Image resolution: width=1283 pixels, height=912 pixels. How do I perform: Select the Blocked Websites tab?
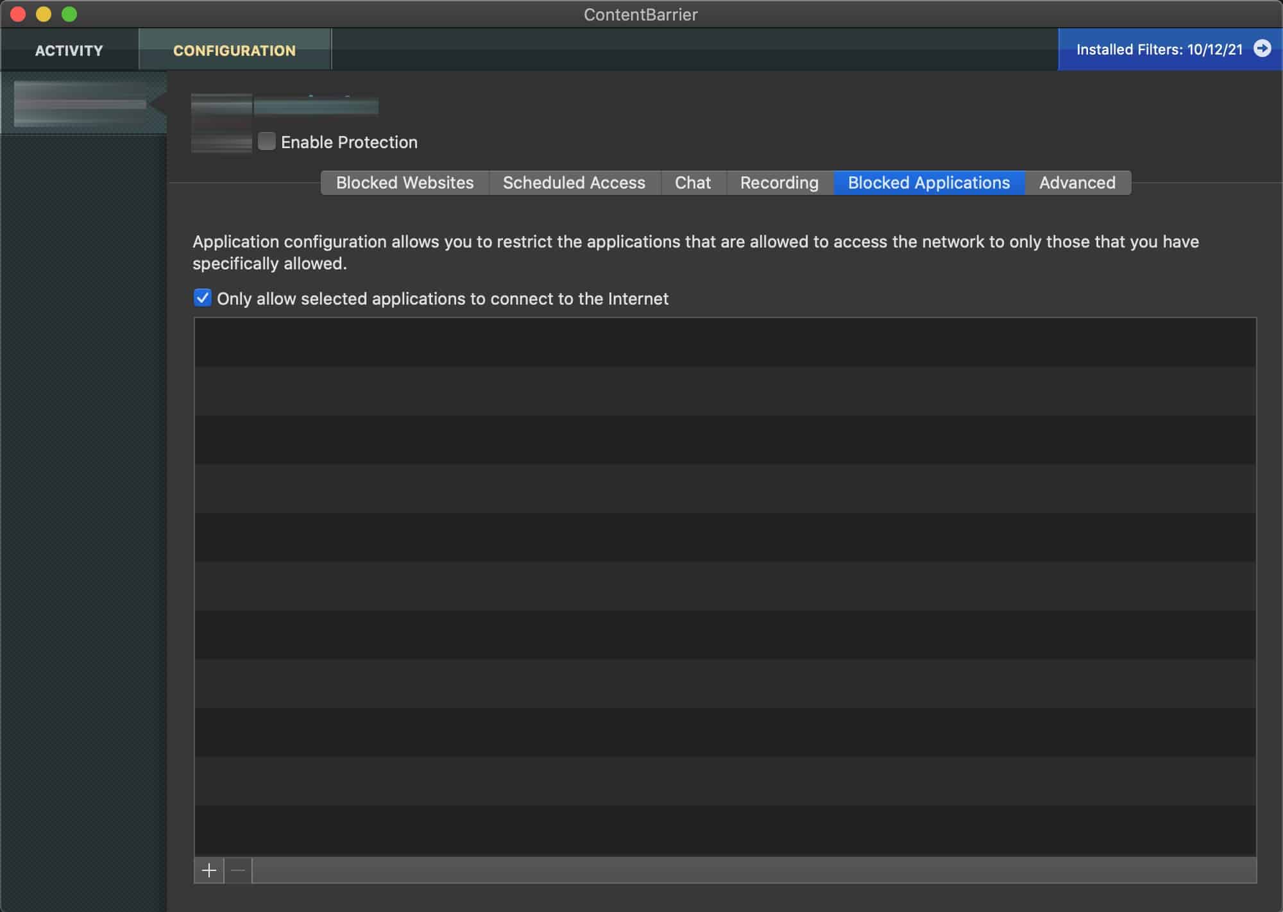click(405, 183)
